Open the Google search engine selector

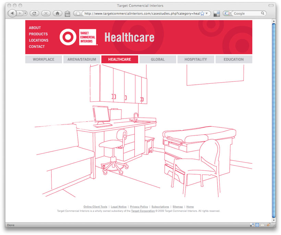tap(228, 13)
